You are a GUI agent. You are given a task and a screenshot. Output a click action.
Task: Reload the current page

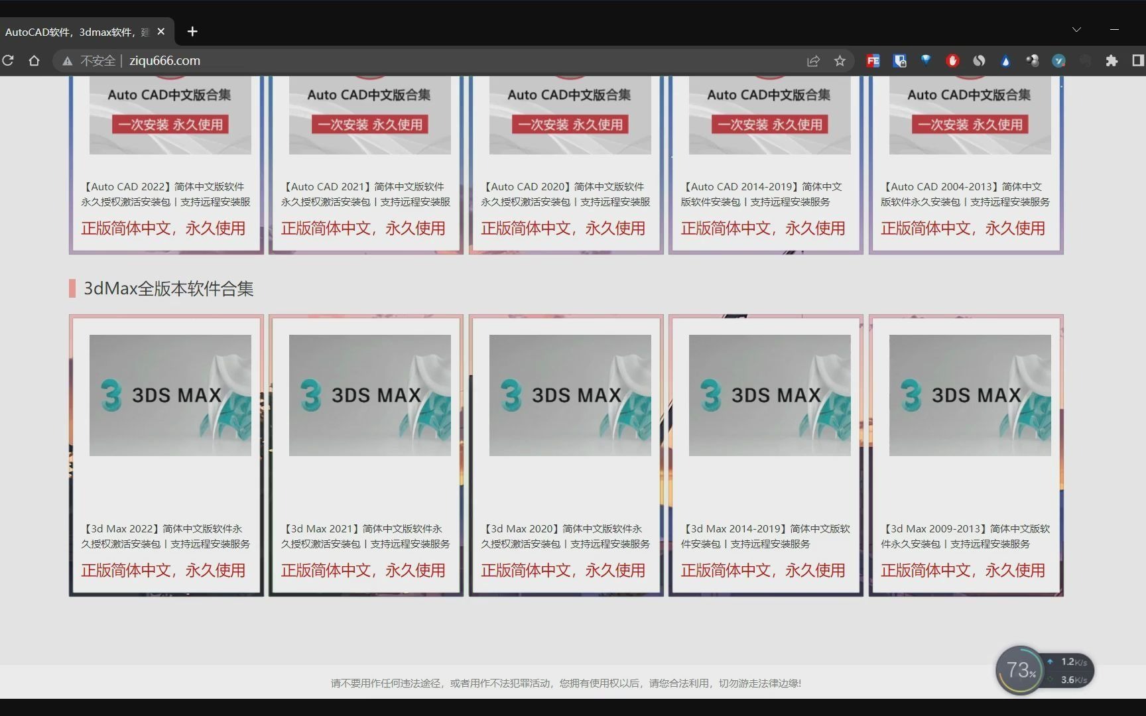(x=9, y=60)
